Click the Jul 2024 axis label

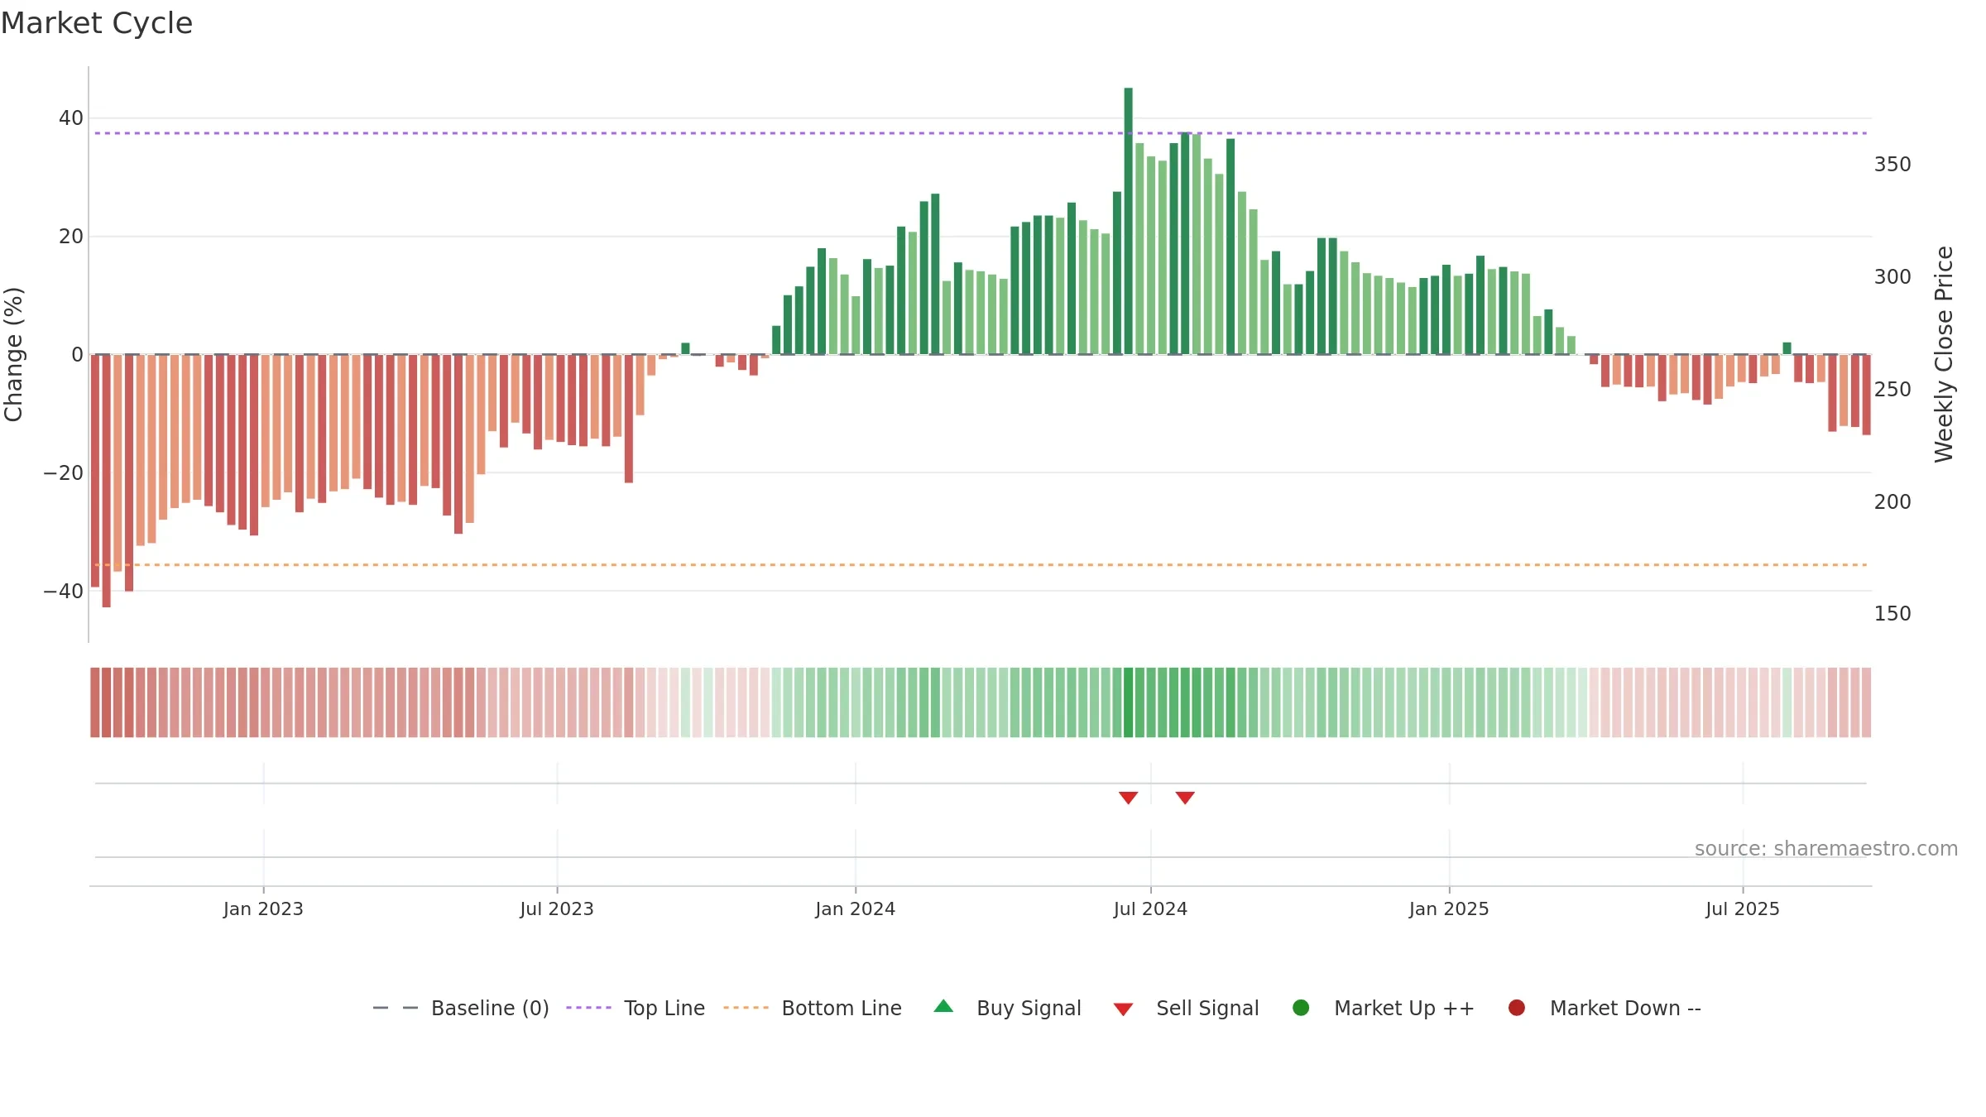pyautogui.click(x=1150, y=908)
